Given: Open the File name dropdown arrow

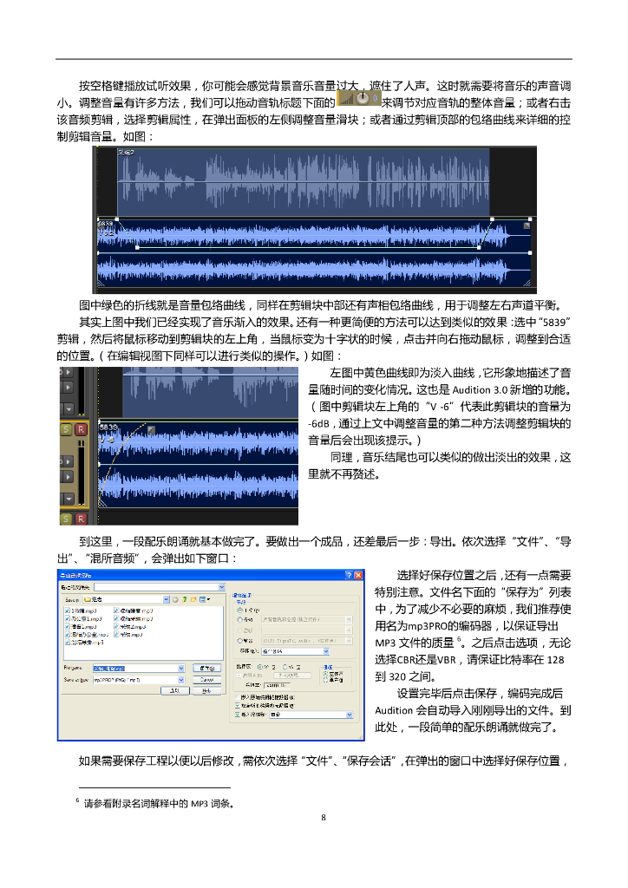Looking at the screenshot, I should [181, 669].
